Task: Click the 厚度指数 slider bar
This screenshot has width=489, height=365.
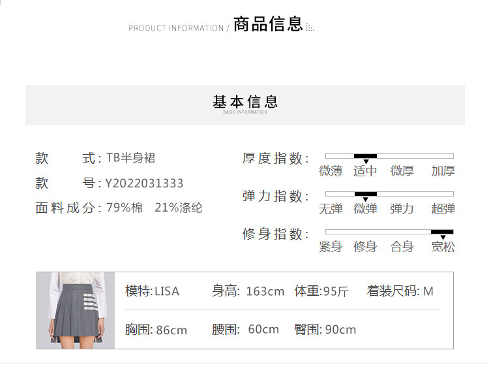Action: click(389, 156)
